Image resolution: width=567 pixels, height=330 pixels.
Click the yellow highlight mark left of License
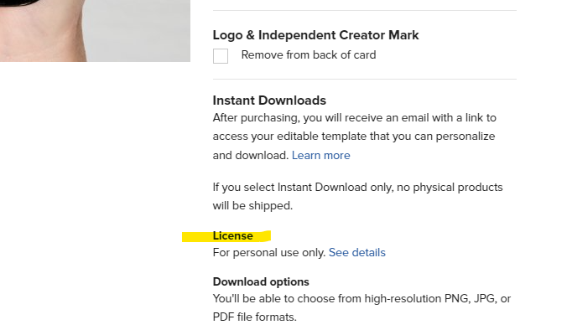coord(197,237)
